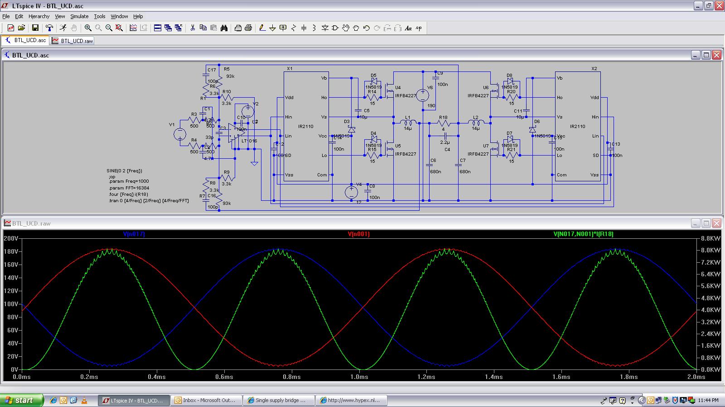Place a Capacitor component
The image size is (725, 407).
304,28
